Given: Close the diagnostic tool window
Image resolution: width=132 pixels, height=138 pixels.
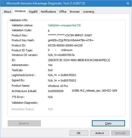Looking at the screenshot, I should click(128, 3).
